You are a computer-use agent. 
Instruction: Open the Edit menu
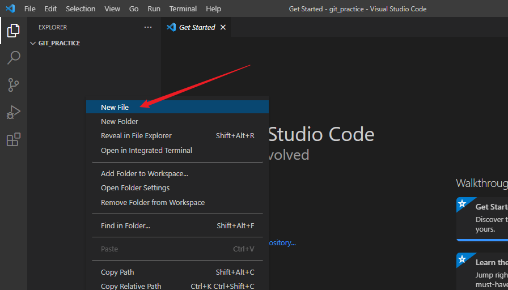[x=50, y=8]
